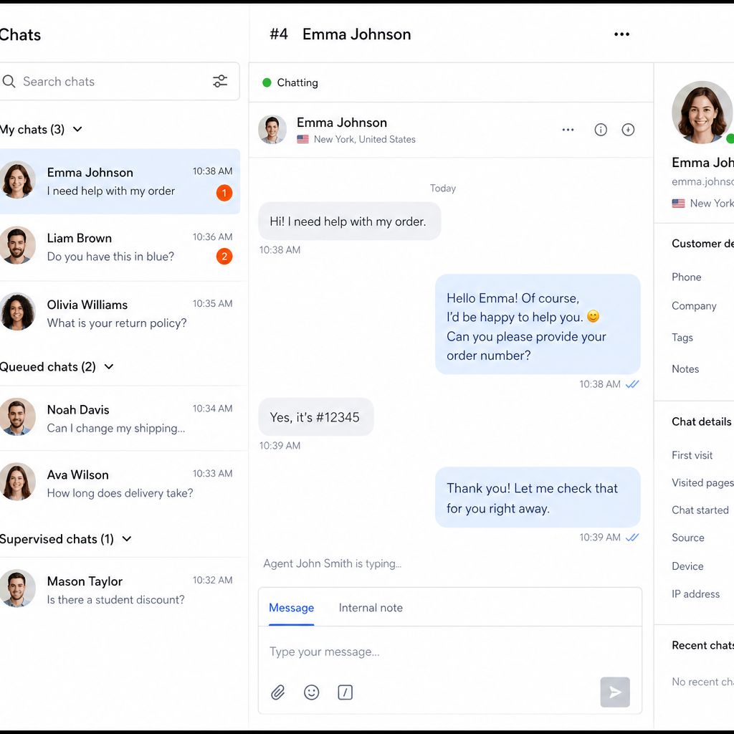Send the message
Image resolution: width=734 pixels, height=734 pixels.
click(x=614, y=692)
